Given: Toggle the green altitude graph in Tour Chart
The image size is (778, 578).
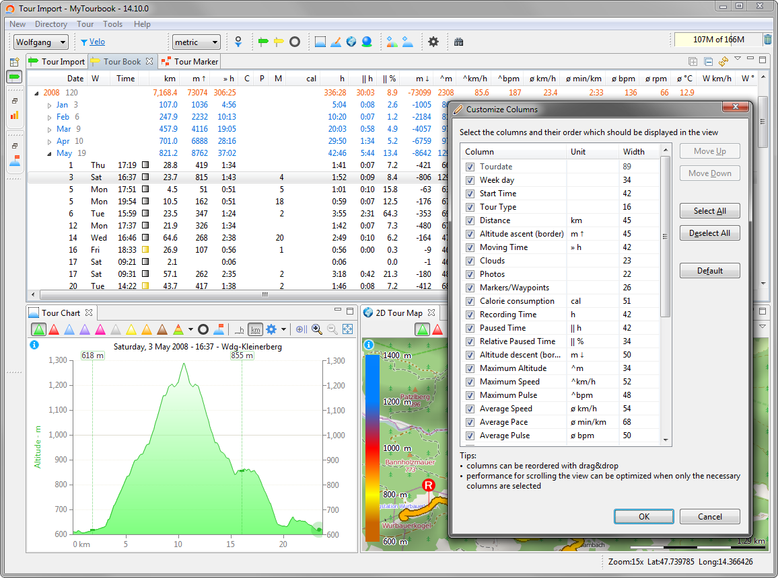Looking at the screenshot, I should point(38,329).
